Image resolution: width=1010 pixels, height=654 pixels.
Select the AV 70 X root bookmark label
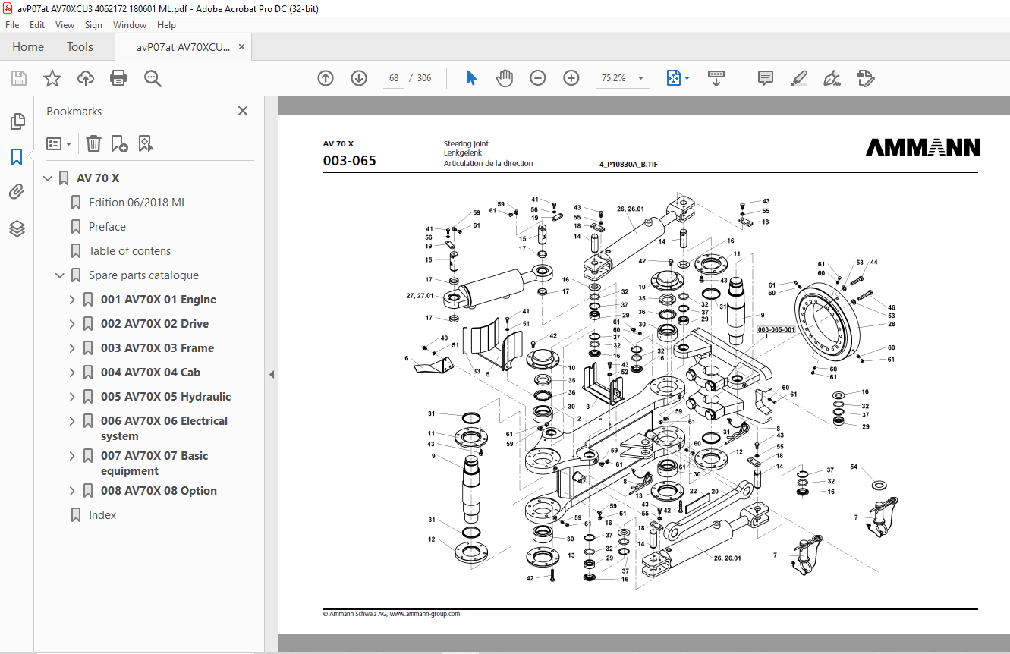click(98, 178)
